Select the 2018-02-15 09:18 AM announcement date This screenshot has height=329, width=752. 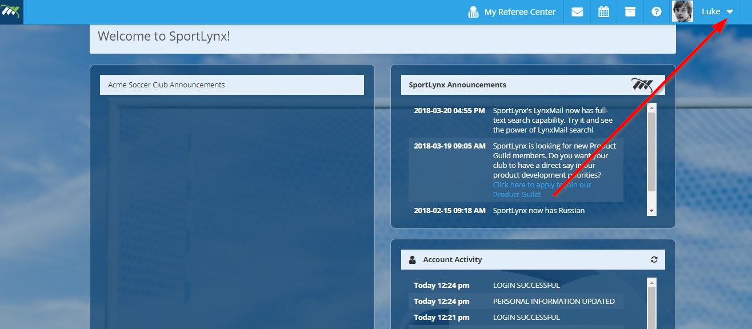coord(449,210)
